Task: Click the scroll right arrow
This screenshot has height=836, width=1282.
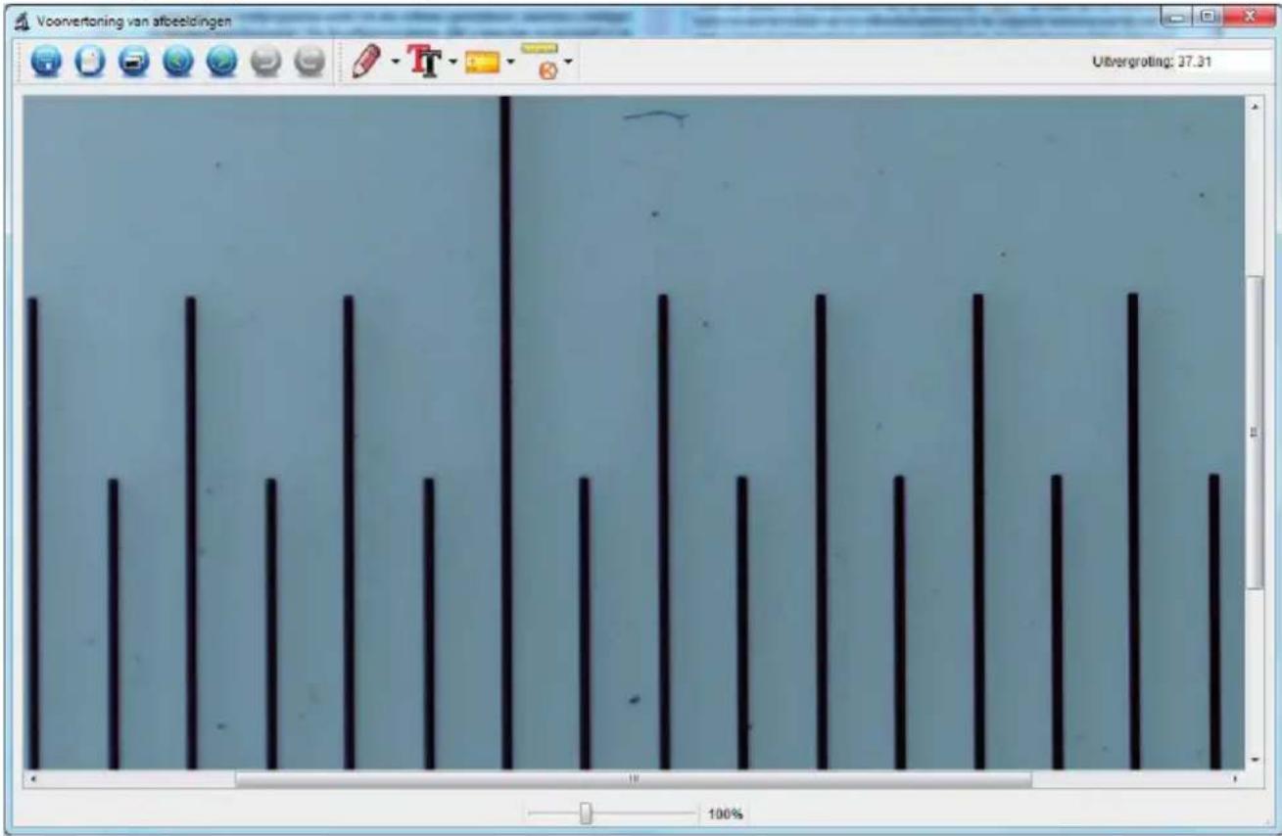Action: 1235,778
